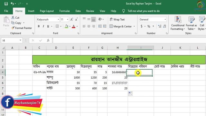Center the text horizontally
The image size is (206, 116).
(89, 26)
